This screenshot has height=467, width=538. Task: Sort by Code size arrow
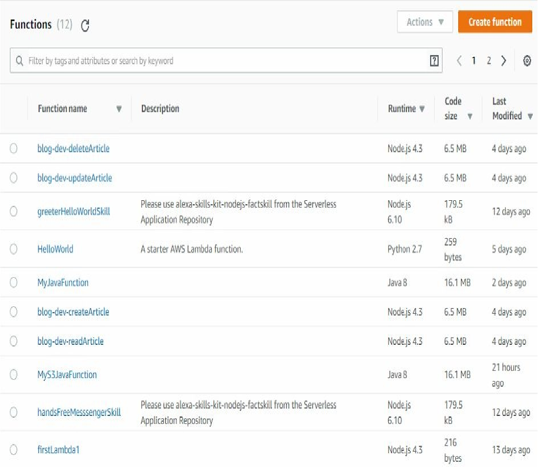(x=470, y=116)
